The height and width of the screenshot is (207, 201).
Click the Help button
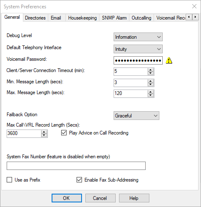click(134, 198)
